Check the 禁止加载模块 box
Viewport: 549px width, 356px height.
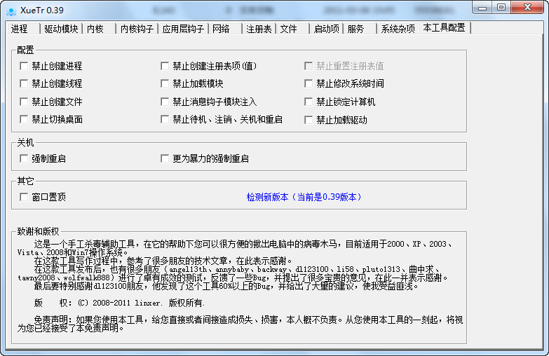pyautogui.click(x=165, y=83)
